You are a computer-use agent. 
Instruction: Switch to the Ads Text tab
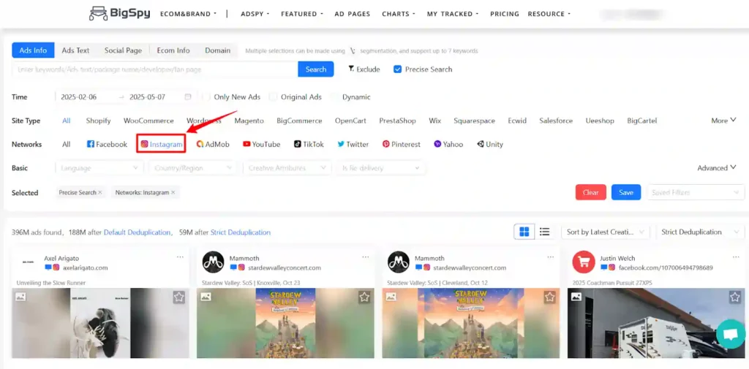(75, 50)
